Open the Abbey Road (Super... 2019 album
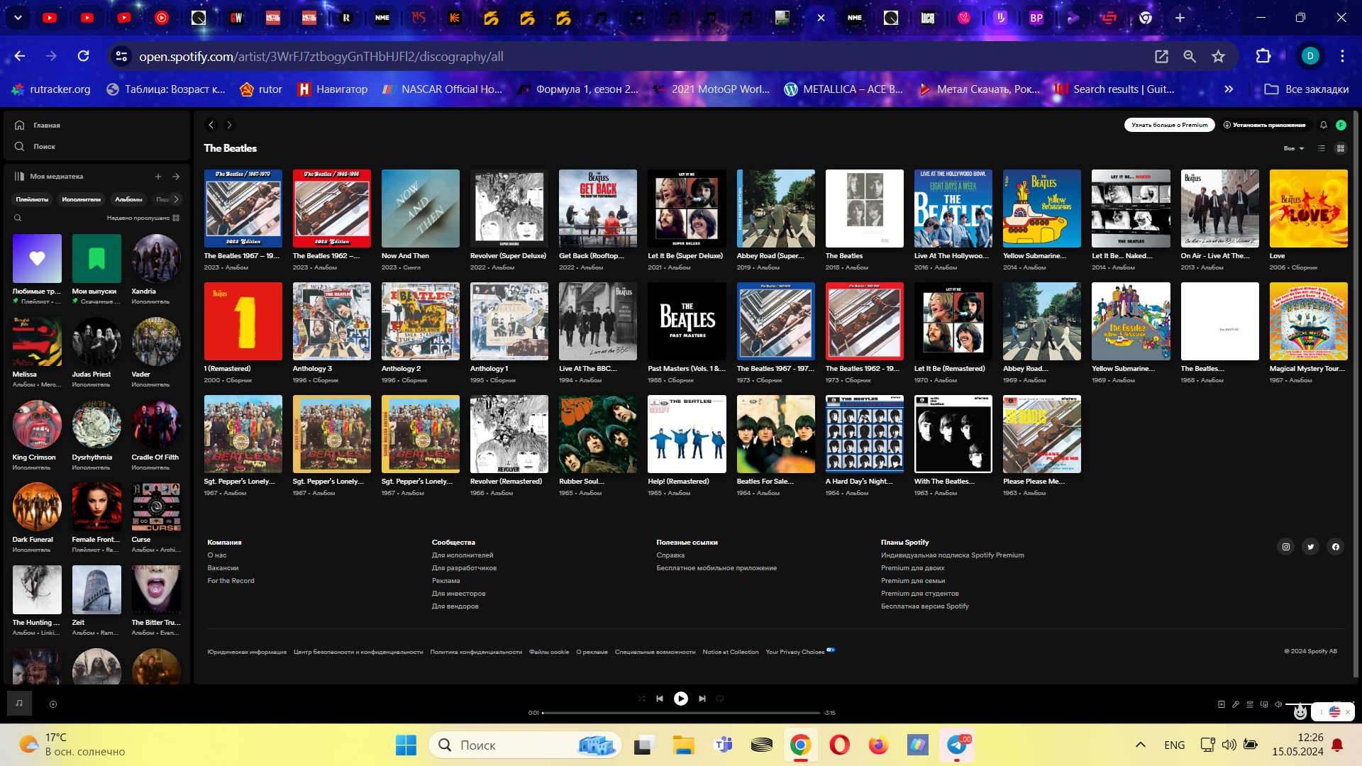1362x766 pixels. (x=775, y=209)
